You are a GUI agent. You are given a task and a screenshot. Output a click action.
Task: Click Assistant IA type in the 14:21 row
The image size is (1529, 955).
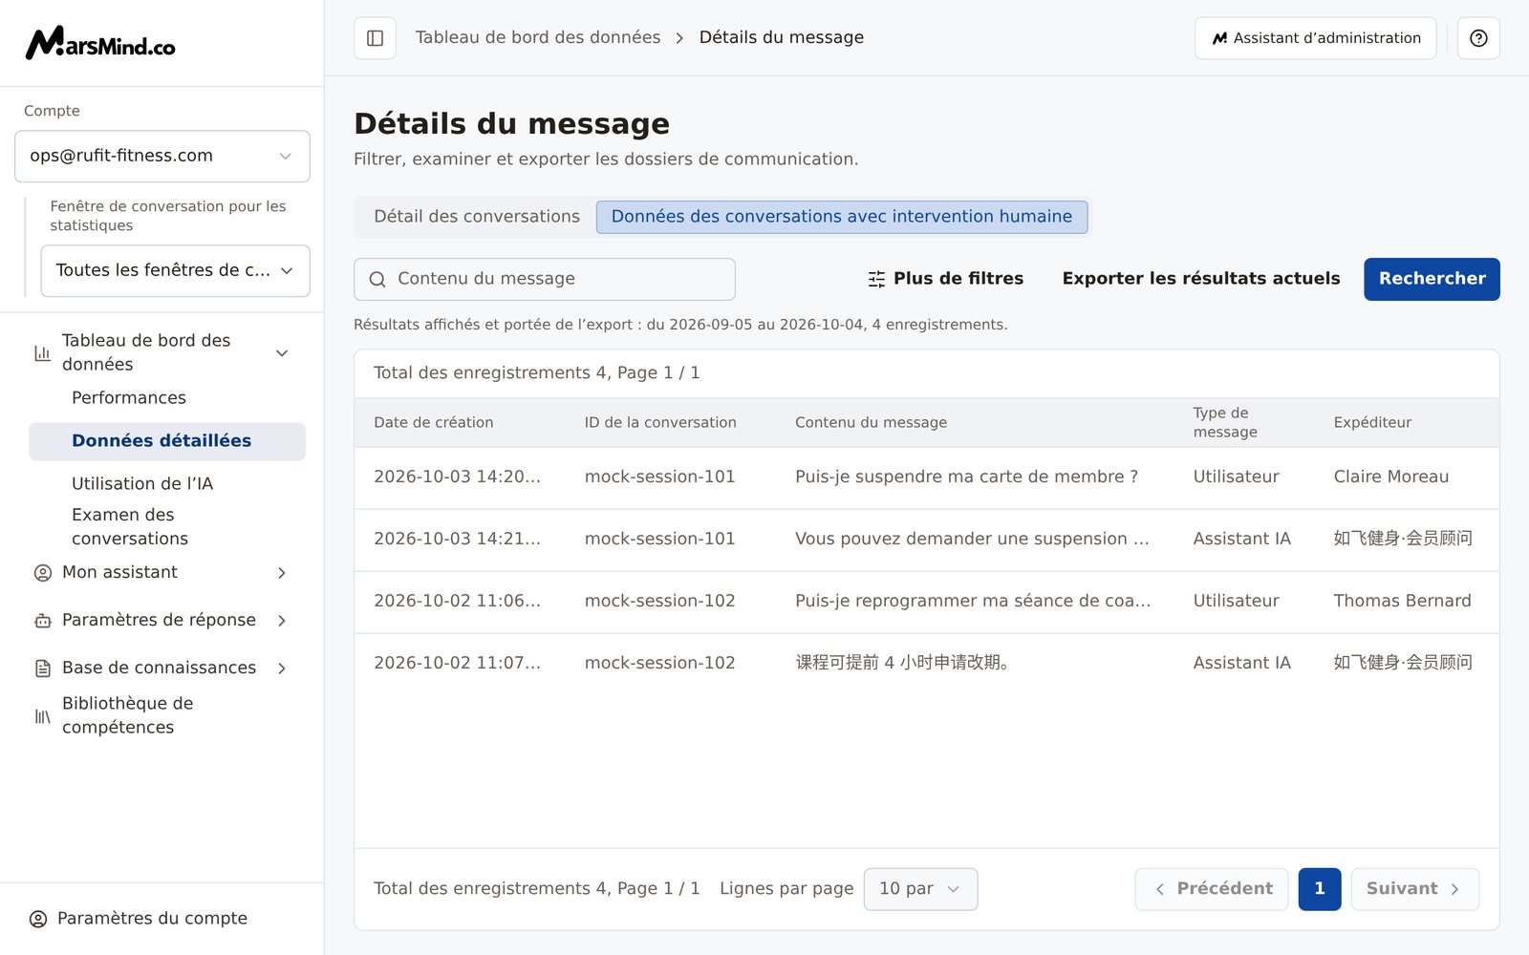pos(1241,539)
